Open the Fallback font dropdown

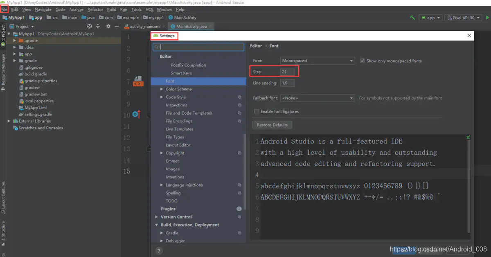click(x=318, y=98)
